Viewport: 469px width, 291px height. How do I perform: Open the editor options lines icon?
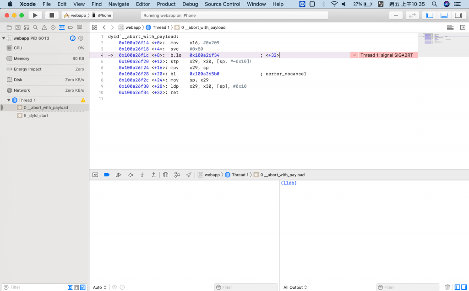450,27
